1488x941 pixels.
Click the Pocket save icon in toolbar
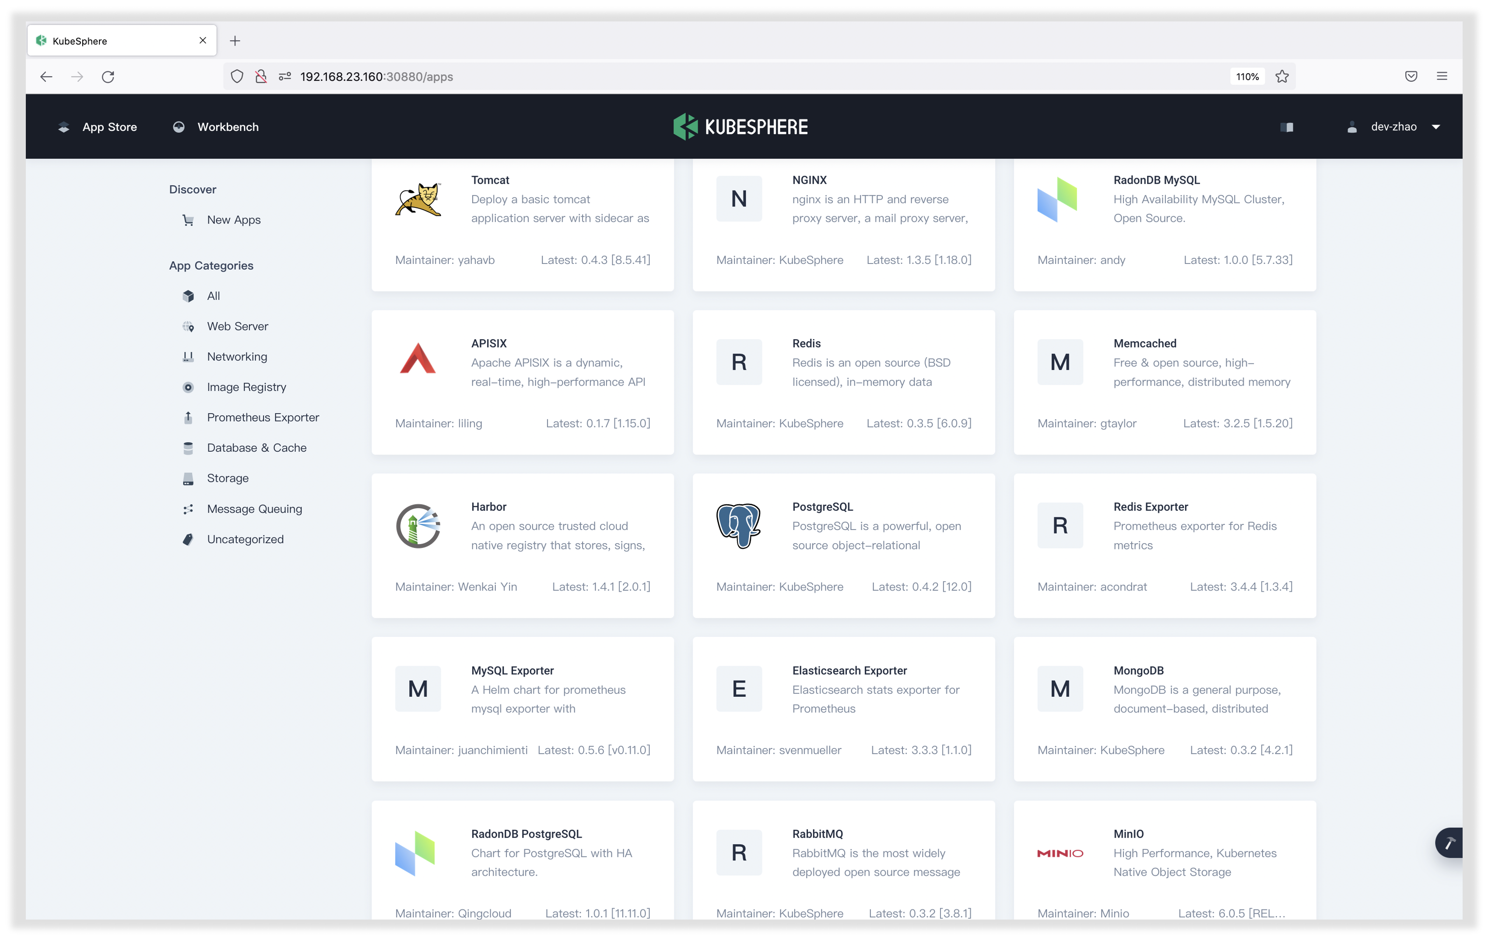point(1411,77)
